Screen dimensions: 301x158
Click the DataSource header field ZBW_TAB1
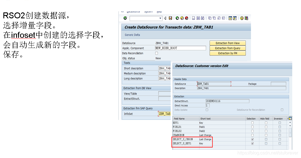214,84
